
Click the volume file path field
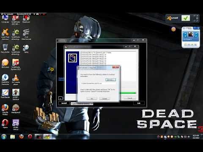pos(98,84)
